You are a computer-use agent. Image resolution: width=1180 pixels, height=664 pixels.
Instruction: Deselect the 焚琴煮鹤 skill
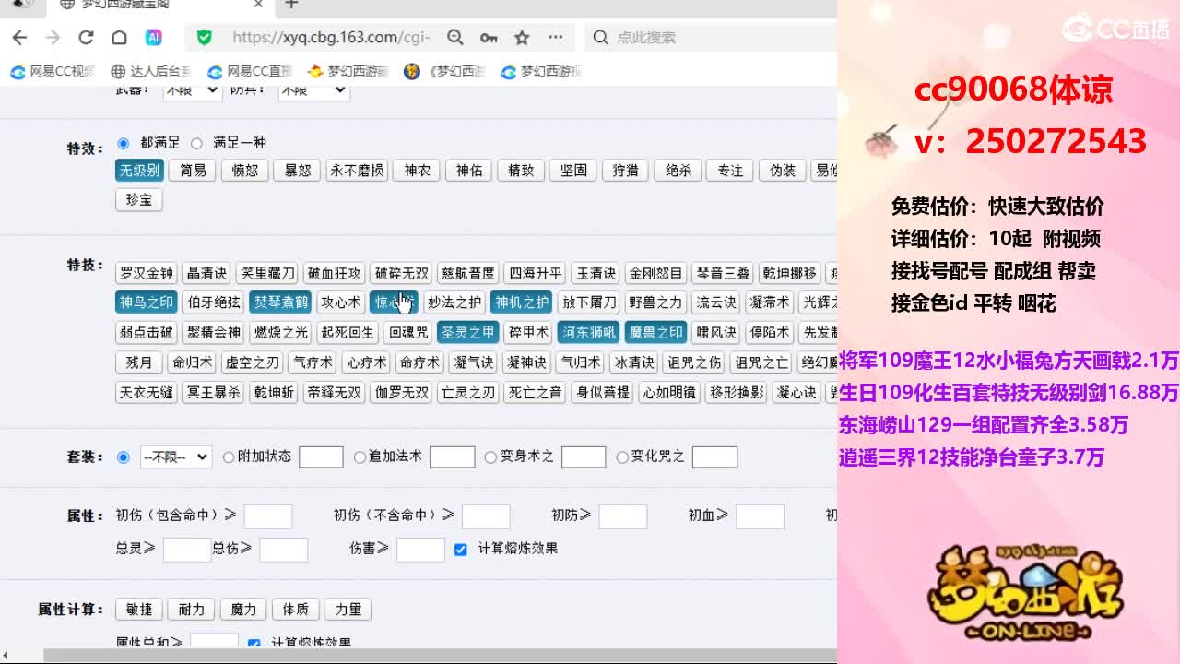pos(280,302)
